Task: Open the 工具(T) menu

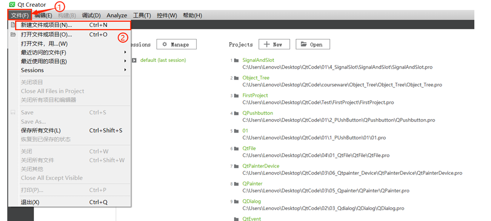Action: (142, 15)
